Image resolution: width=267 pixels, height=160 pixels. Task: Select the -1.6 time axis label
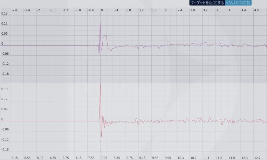pyautogui.click(x=53, y=10)
